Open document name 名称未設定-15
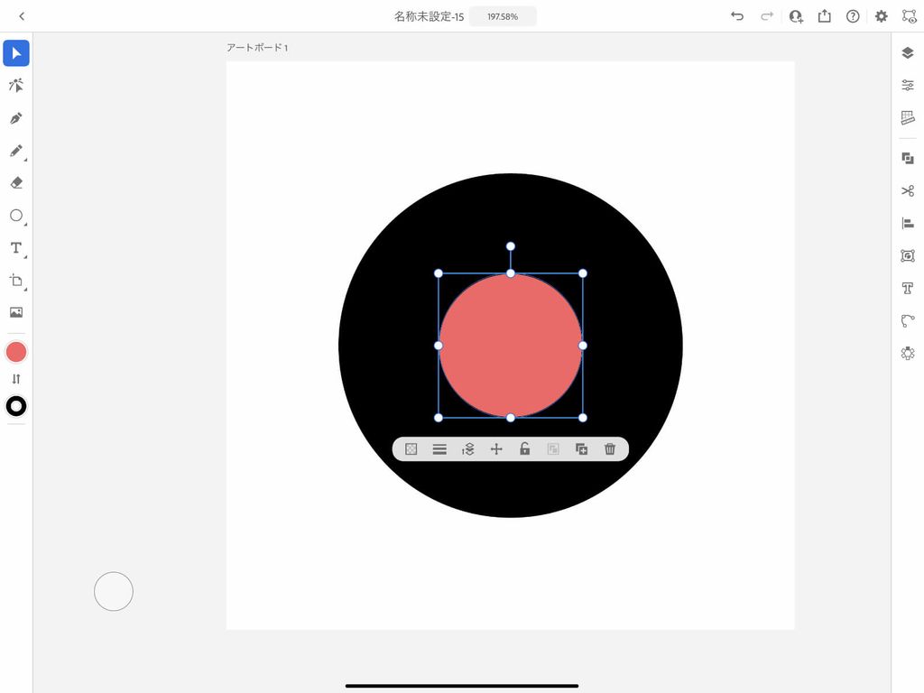 [429, 16]
